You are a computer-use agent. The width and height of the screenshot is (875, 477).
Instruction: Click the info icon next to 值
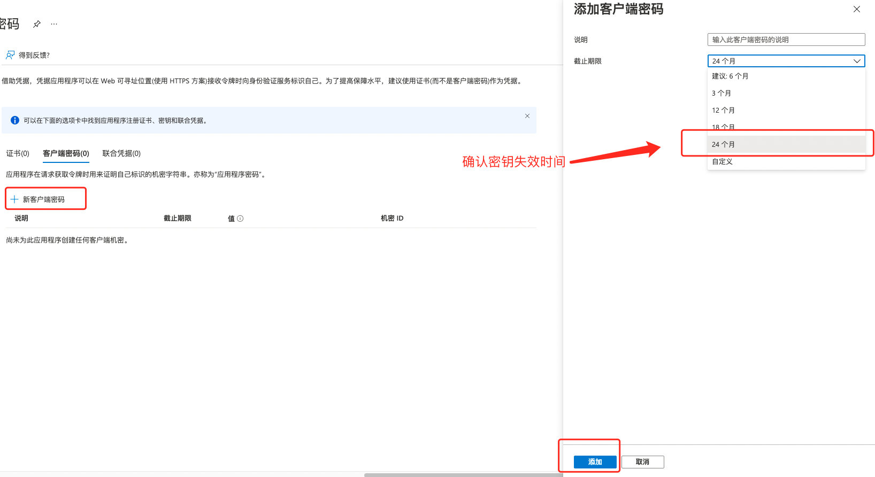click(240, 218)
